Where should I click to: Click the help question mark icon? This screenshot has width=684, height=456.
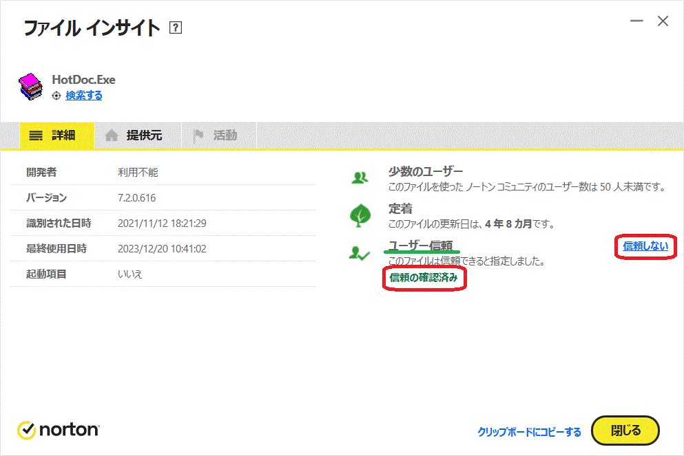point(176,28)
